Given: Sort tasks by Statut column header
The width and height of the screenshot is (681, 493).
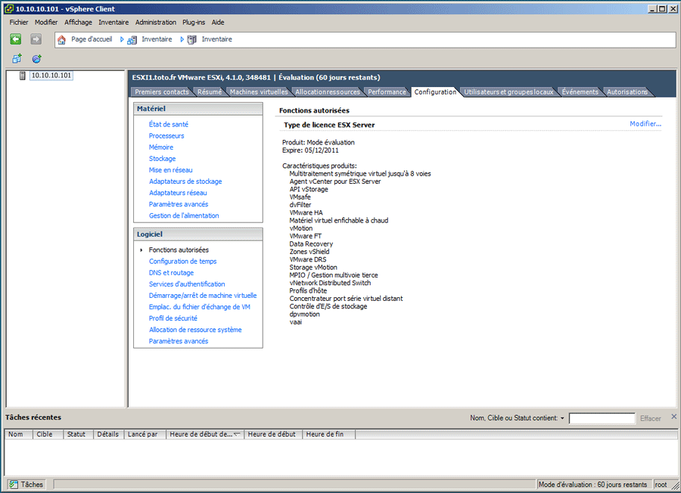Looking at the screenshot, I should (79, 434).
